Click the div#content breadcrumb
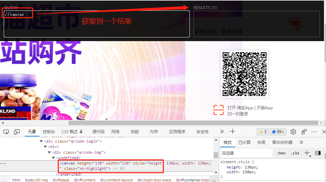This screenshot has height=182, width=326. click(x=84, y=180)
